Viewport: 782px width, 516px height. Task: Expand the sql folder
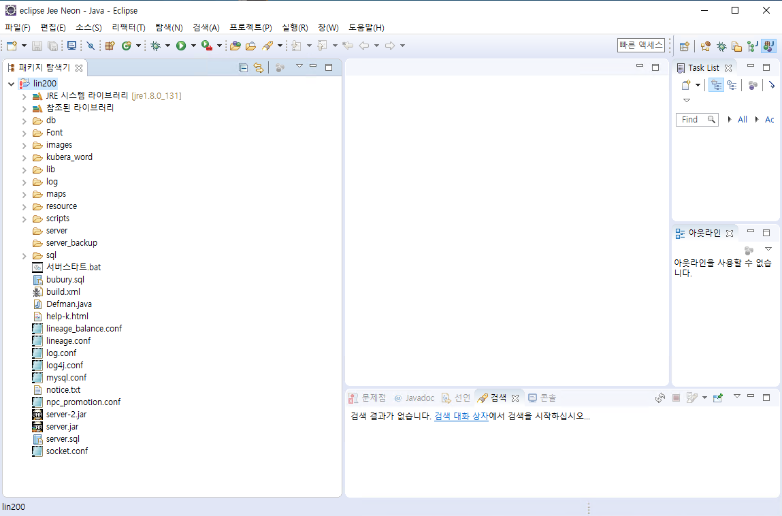coord(24,256)
